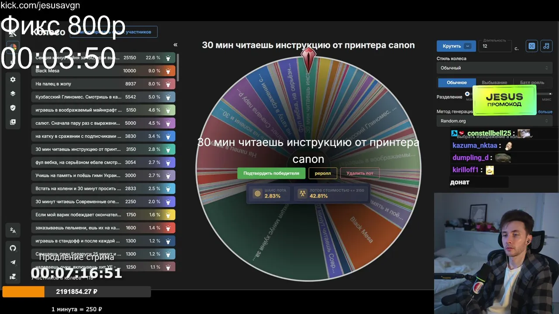Click lightbulb on 'Встать на колени' row

[x=168, y=188]
